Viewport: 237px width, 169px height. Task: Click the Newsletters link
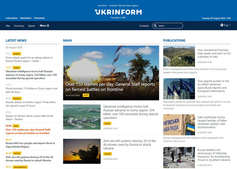(26, 18)
